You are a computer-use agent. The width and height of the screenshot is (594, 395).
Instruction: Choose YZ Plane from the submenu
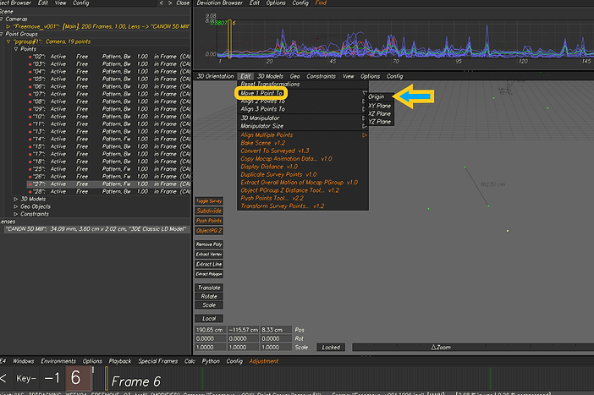(380, 122)
